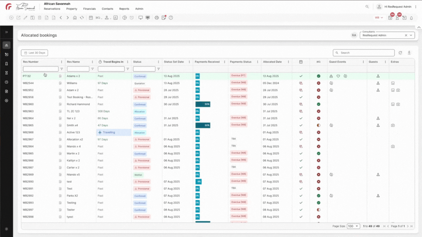
Task: Click the table Search field
Action: [364, 53]
